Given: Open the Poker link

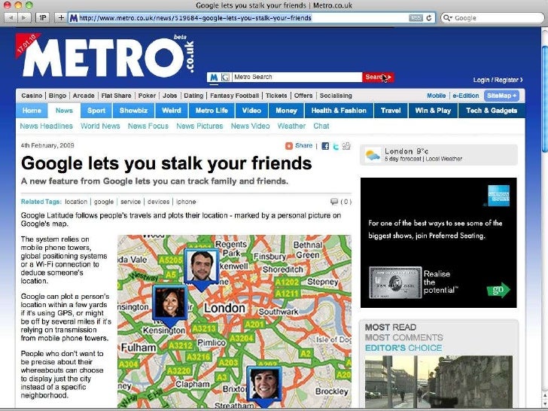Looking at the screenshot, I should (x=147, y=96).
